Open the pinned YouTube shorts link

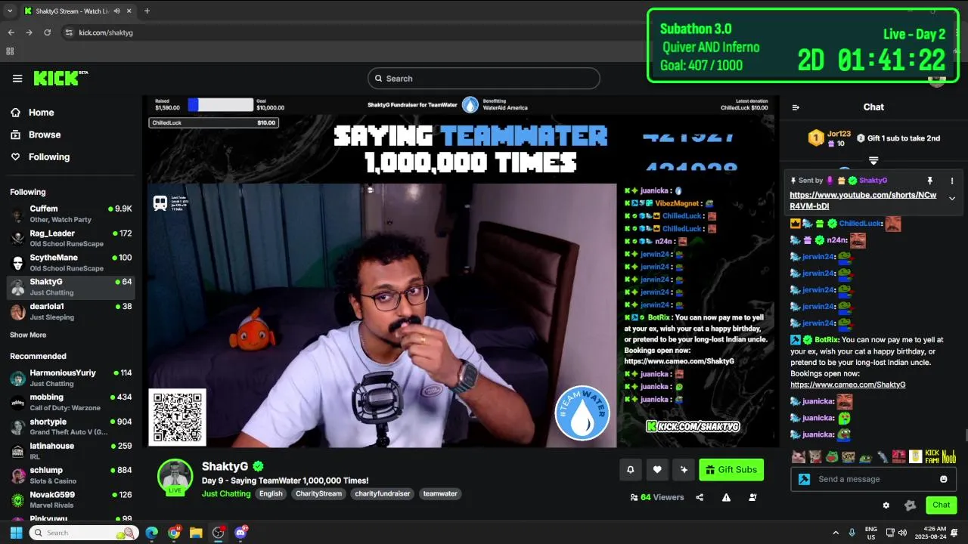click(863, 200)
